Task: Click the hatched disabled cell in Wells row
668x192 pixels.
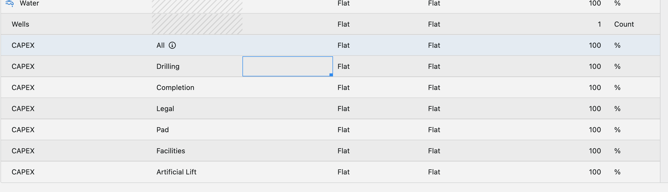Action: coord(197,24)
